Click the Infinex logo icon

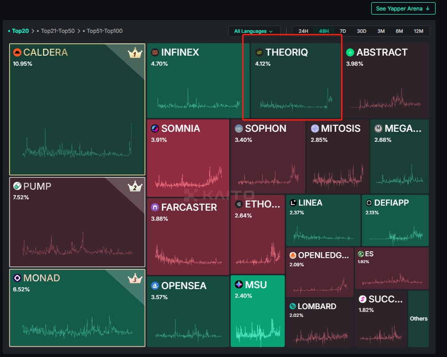[x=155, y=52]
